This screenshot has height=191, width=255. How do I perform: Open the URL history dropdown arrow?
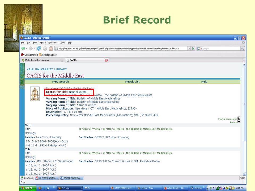189,48
